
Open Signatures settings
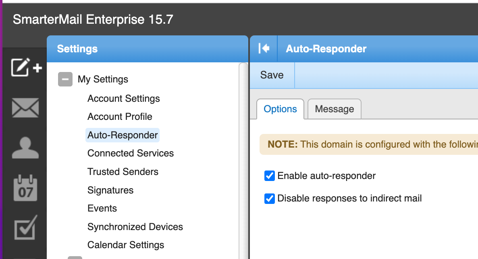coord(110,190)
